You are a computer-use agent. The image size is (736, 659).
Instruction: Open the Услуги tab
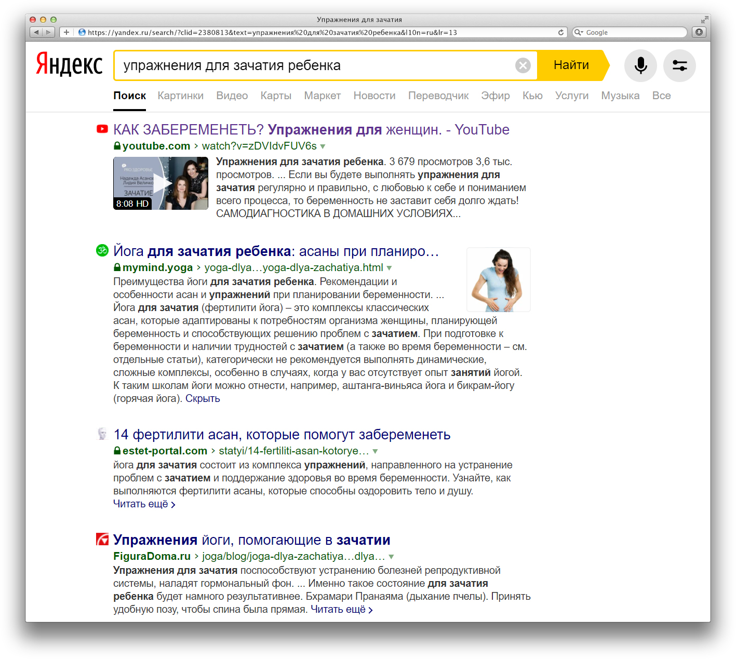pos(572,96)
